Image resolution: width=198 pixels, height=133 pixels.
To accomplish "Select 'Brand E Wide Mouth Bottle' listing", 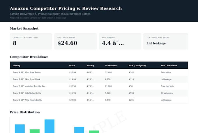I will pos(27,100).
